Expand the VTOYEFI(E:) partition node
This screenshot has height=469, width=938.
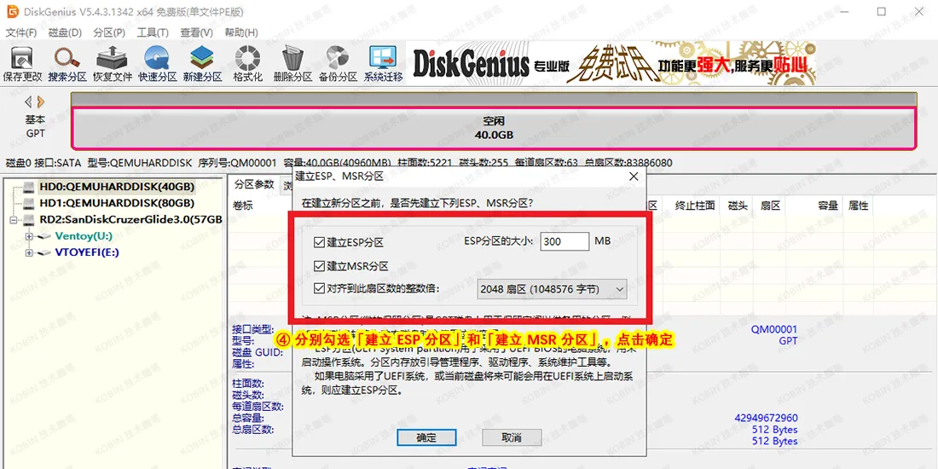click(x=28, y=252)
